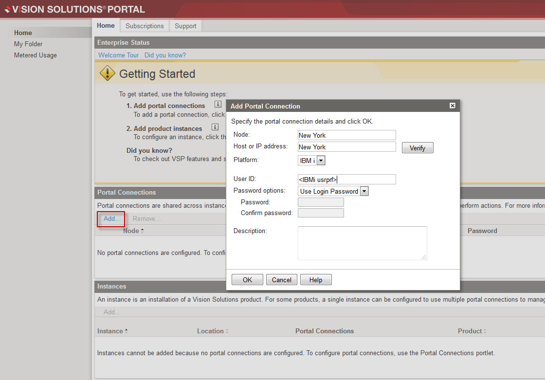Open the Welcome Tour link

pos(119,55)
